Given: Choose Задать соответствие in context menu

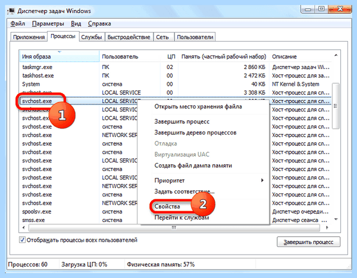Looking at the screenshot, I should 184,192.
